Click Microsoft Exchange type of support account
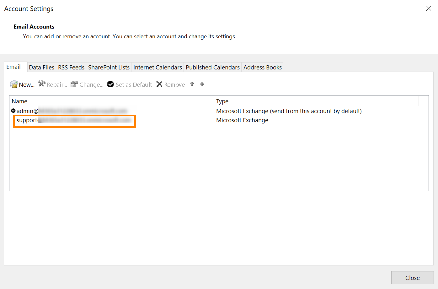Viewport: 438px width, 289px height. click(242, 120)
